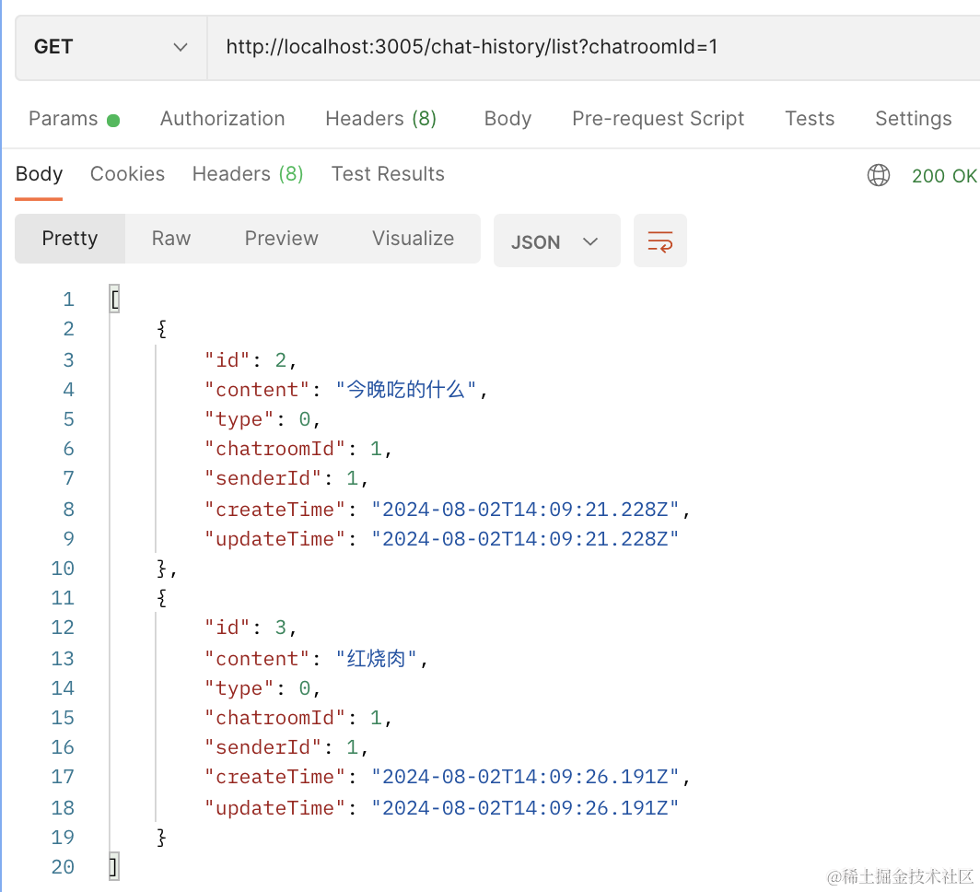Open the Pre-request Script tab

(x=658, y=119)
